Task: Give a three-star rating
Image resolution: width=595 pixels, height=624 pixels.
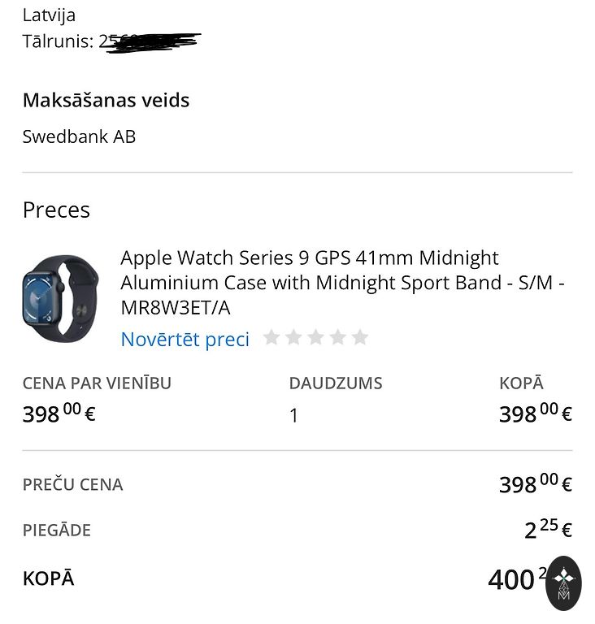Action: point(316,338)
